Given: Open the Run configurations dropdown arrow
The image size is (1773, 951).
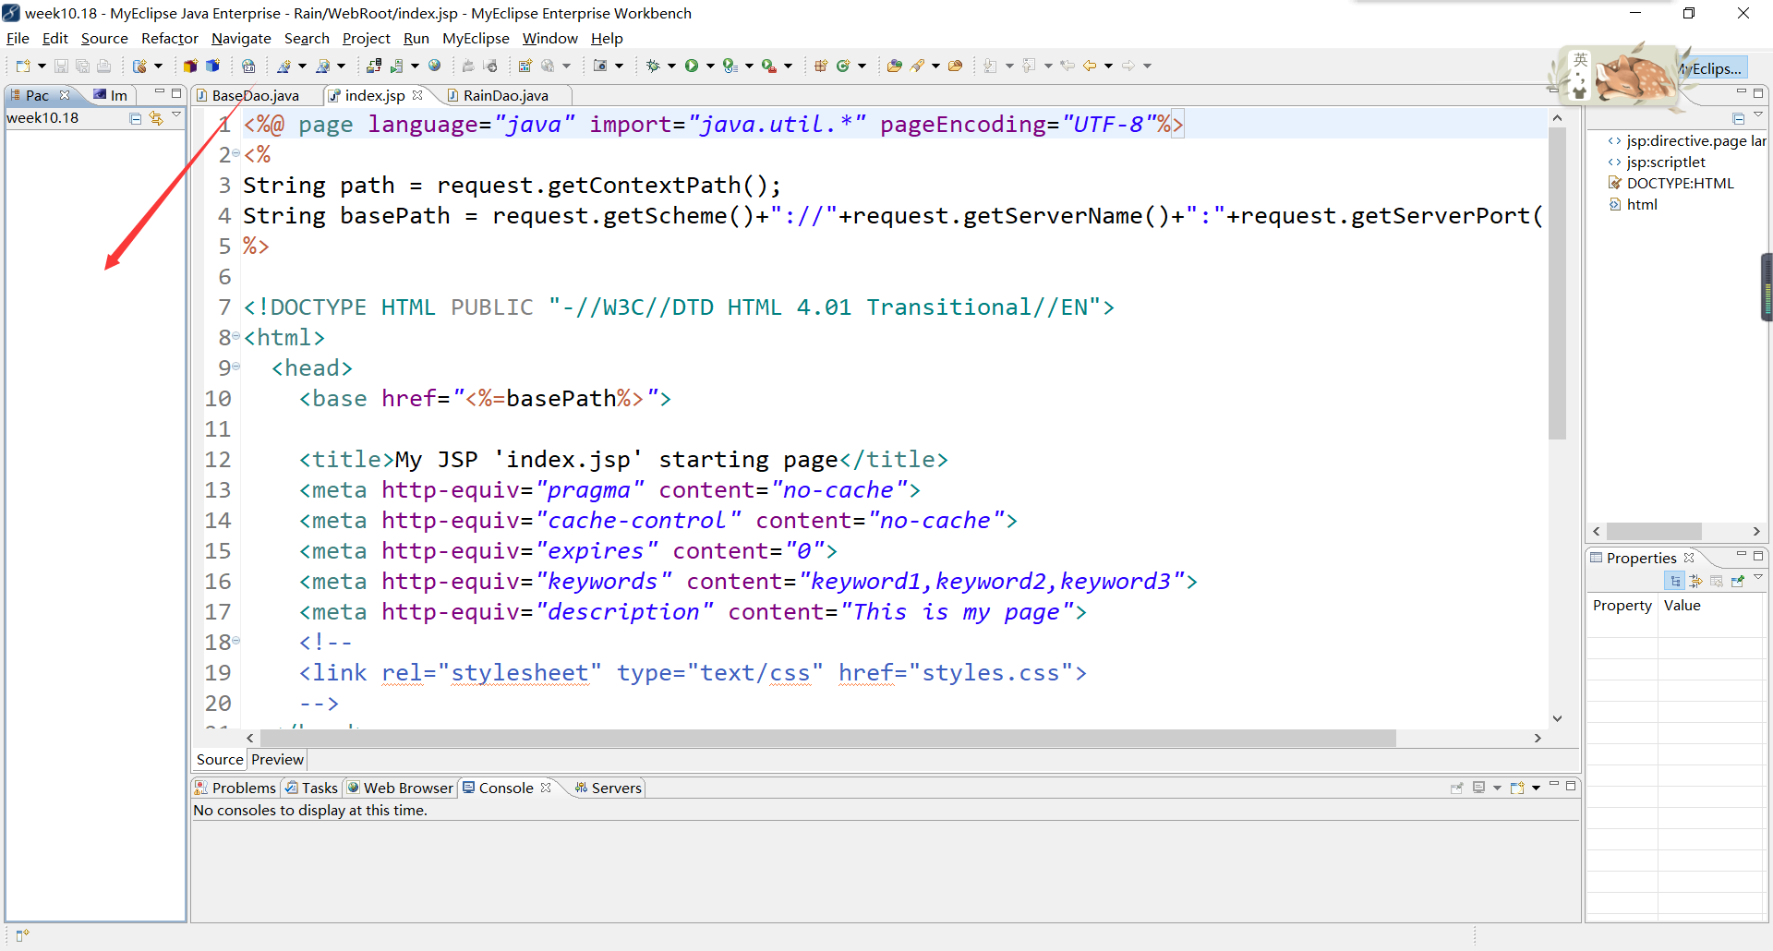Looking at the screenshot, I should (710, 66).
